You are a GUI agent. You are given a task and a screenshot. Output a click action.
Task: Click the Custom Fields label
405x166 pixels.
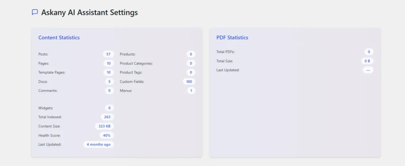132,82
